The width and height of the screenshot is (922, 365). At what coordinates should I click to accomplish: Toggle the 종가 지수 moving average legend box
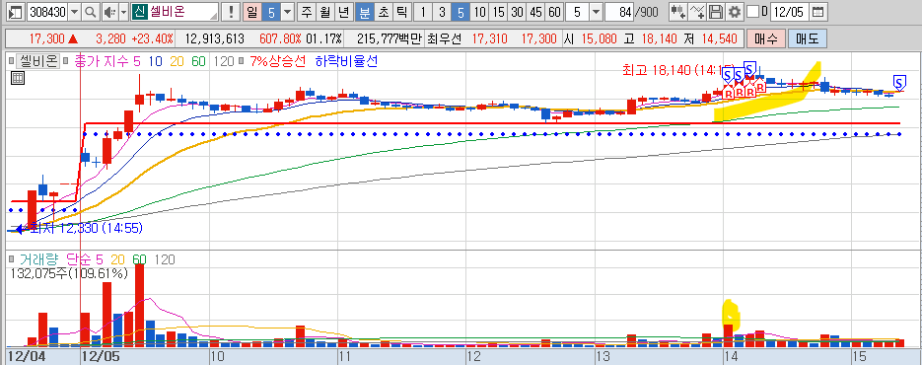66,60
